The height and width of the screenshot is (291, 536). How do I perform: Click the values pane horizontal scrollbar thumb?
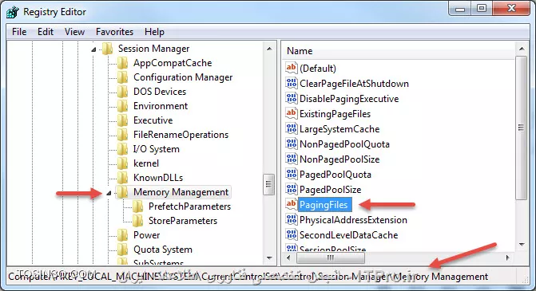click(x=330, y=258)
